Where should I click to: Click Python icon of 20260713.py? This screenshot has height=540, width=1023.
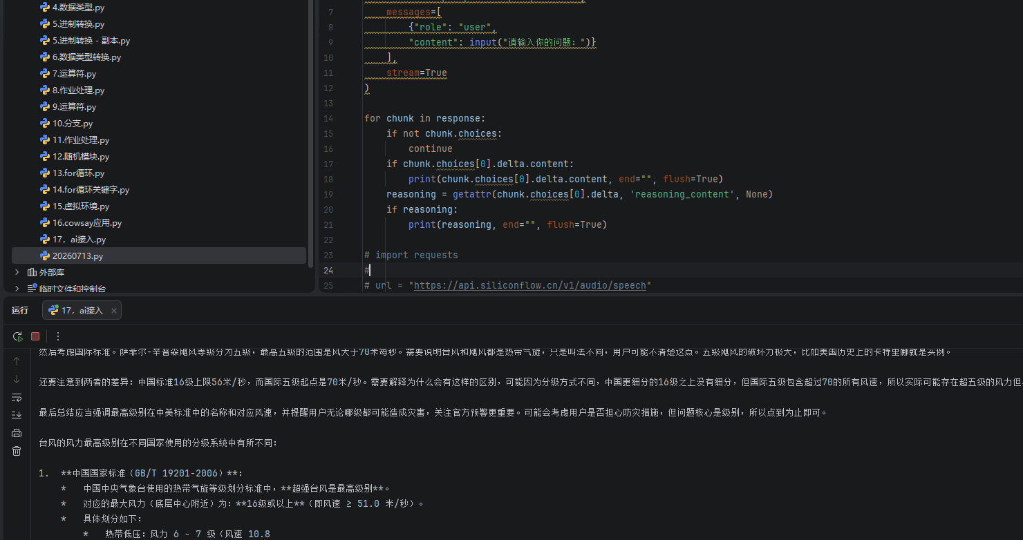(x=45, y=255)
